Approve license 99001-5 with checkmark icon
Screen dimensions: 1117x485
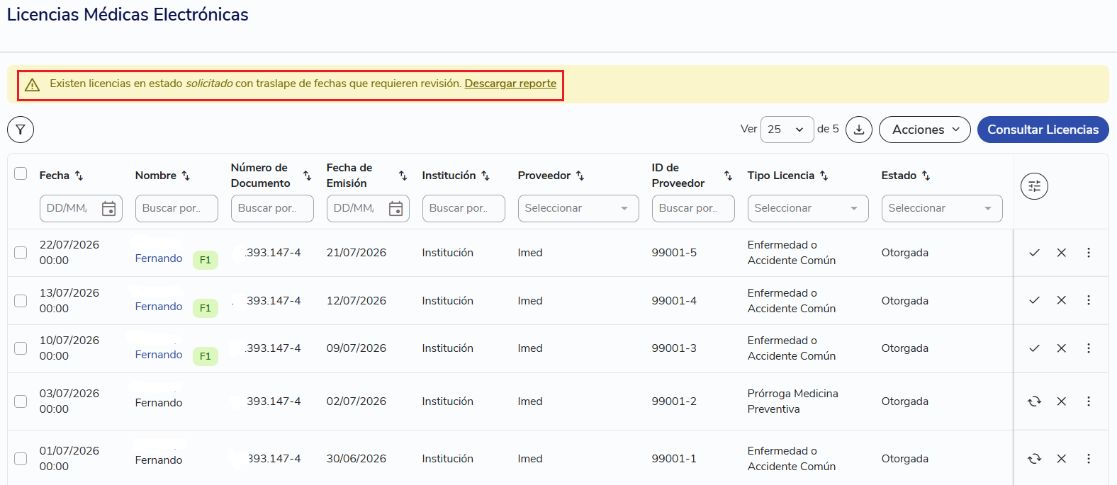1034,253
